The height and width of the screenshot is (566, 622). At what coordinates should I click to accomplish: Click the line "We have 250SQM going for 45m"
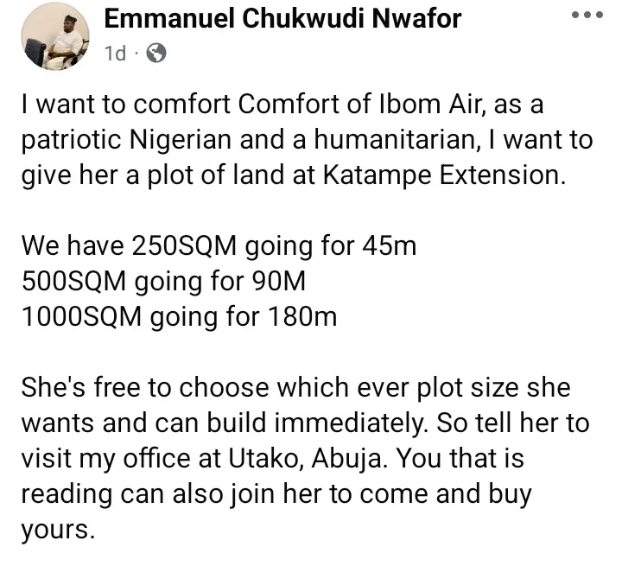[x=219, y=247]
